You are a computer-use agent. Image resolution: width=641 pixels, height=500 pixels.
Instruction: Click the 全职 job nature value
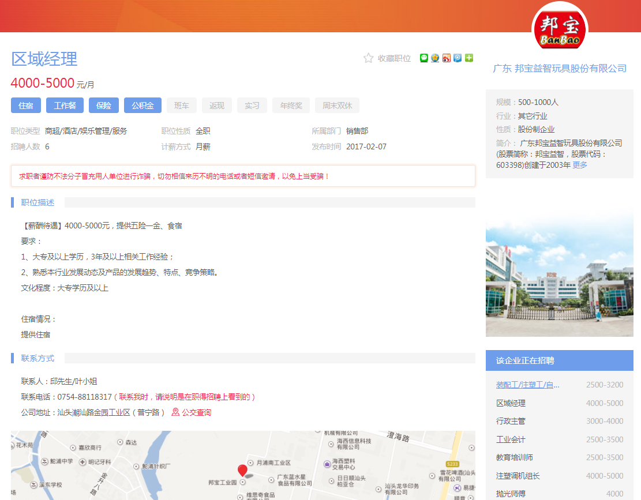(x=203, y=131)
